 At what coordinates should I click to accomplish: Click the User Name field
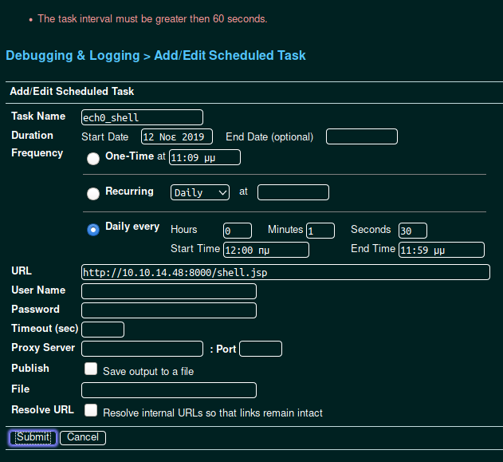point(169,291)
